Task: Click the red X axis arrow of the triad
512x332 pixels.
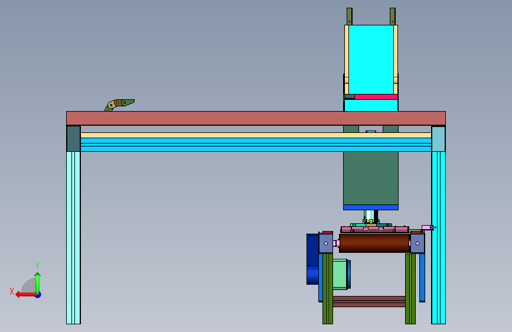Action: pyautogui.click(x=26, y=295)
